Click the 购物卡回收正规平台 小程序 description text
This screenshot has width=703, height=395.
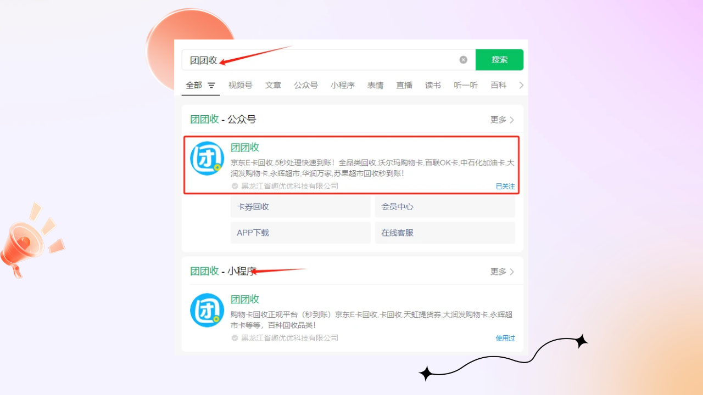[372, 320]
